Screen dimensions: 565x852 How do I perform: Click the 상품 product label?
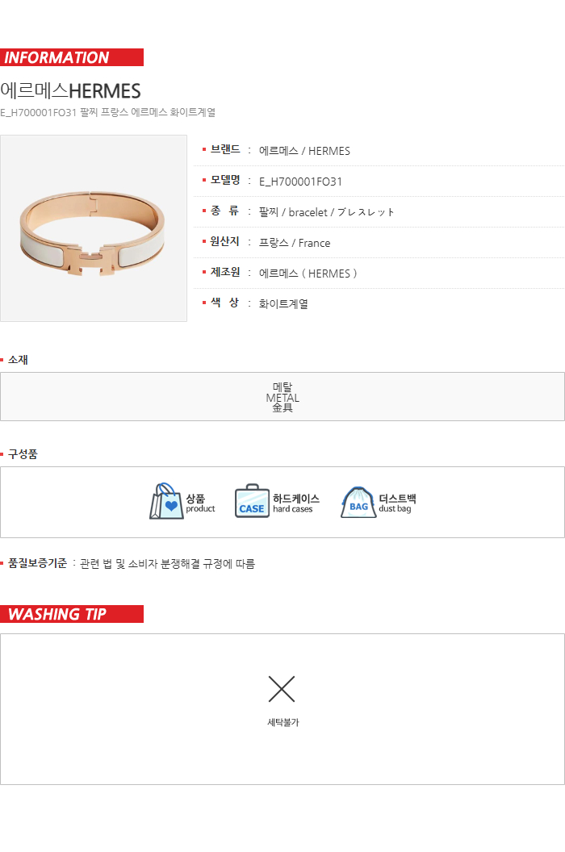(200, 503)
